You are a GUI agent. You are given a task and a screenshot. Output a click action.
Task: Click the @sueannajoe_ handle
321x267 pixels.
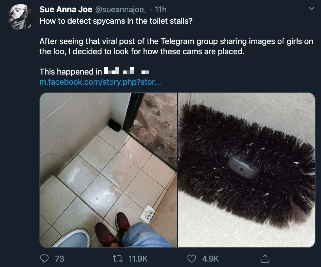(x=121, y=9)
